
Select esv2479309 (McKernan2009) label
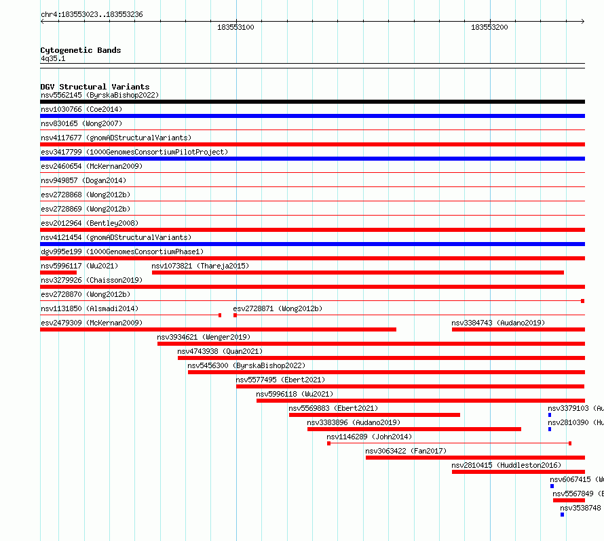pos(92,323)
